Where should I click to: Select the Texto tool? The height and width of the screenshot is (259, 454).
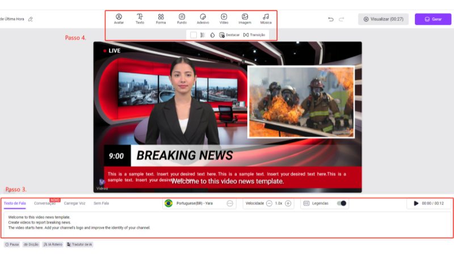(x=140, y=19)
